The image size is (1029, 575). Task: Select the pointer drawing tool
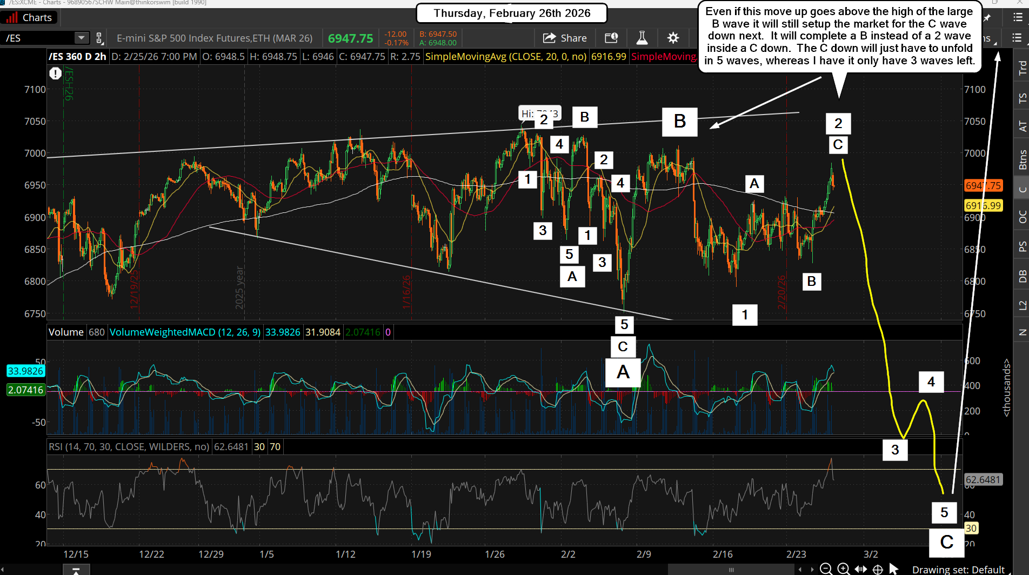894,569
